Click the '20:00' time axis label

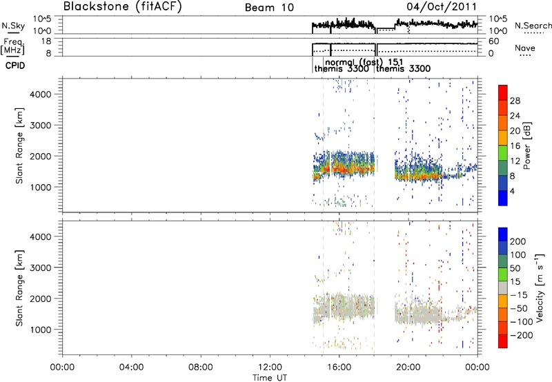point(408,368)
